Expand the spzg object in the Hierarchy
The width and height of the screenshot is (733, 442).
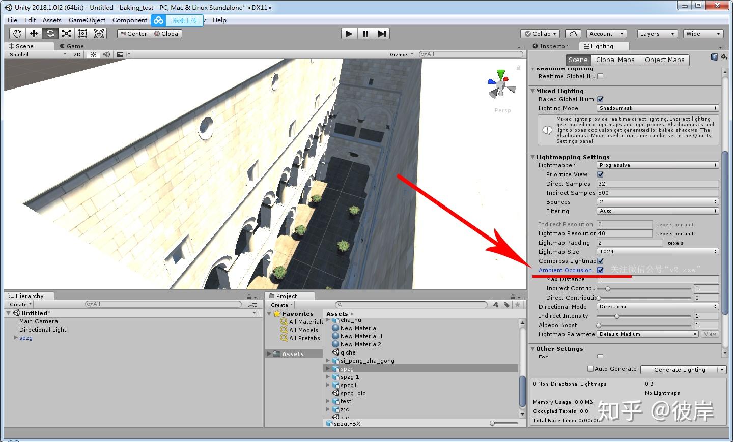[15, 337]
